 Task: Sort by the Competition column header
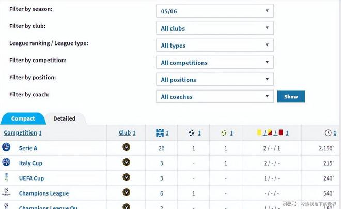tap(20, 133)
